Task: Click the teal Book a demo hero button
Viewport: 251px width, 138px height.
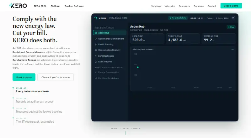Action: (x=24, y=77)
